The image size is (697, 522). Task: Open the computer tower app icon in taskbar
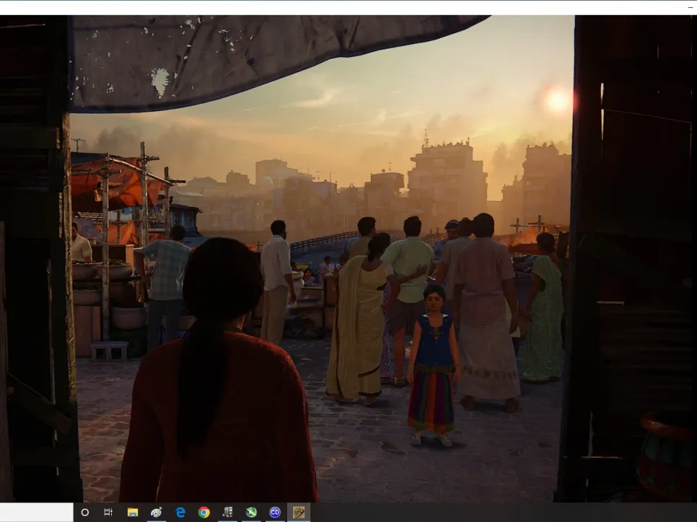tap(227, 512)
